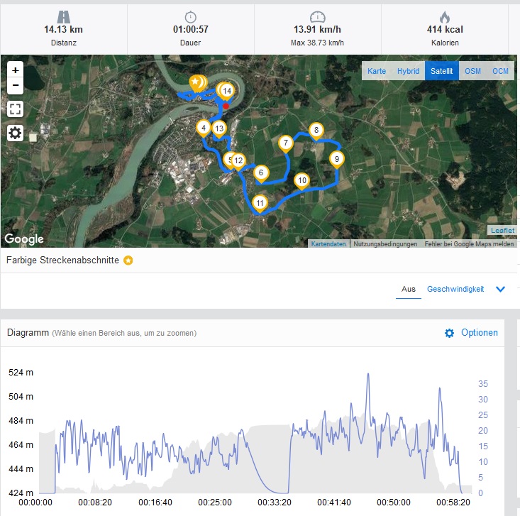Click the start star marker on the map
The height and width of the screenshot is (516, 520).
coord(195,82)
